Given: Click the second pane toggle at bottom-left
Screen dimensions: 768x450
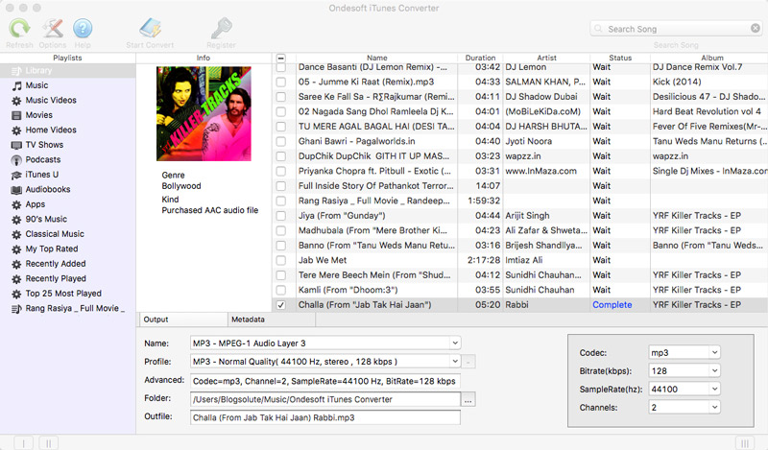Looking at the screenshot, I should (49, 443).
